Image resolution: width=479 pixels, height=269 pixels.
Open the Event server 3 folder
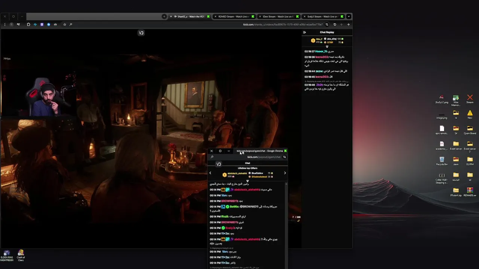[x=470, y=147]
